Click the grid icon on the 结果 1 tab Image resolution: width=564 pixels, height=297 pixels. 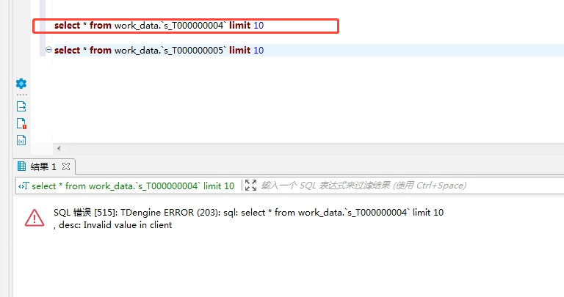[21, 166]
